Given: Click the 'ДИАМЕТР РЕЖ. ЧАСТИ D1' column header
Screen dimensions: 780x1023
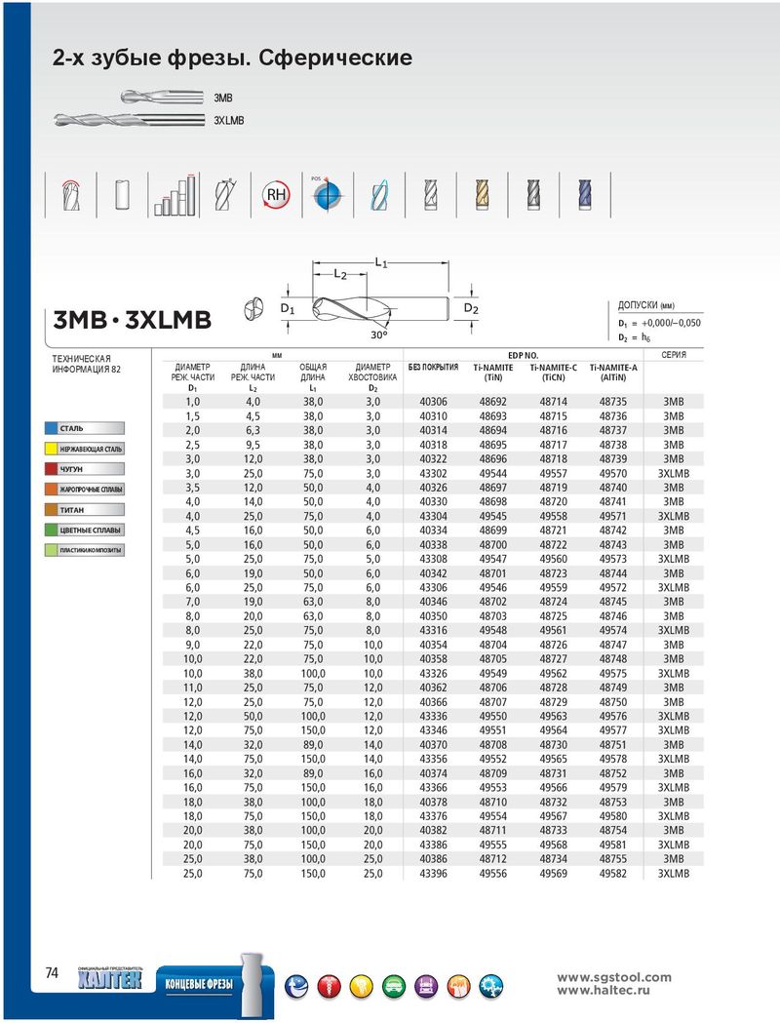Looking at the screenshot, I should [193, 377].
